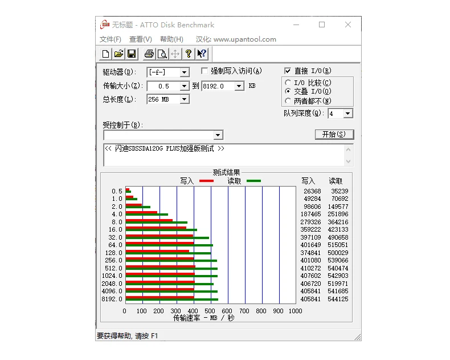Click the Save floppy disk icon
Viewport: 450px width, 360px height.
point(131,54)
